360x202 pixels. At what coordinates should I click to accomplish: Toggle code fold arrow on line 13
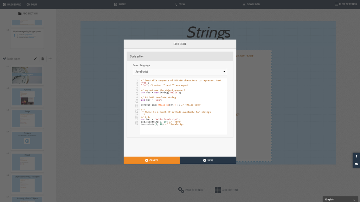click(139, 109)
